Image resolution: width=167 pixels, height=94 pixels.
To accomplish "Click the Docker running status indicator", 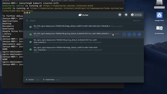I will point(27,80).
